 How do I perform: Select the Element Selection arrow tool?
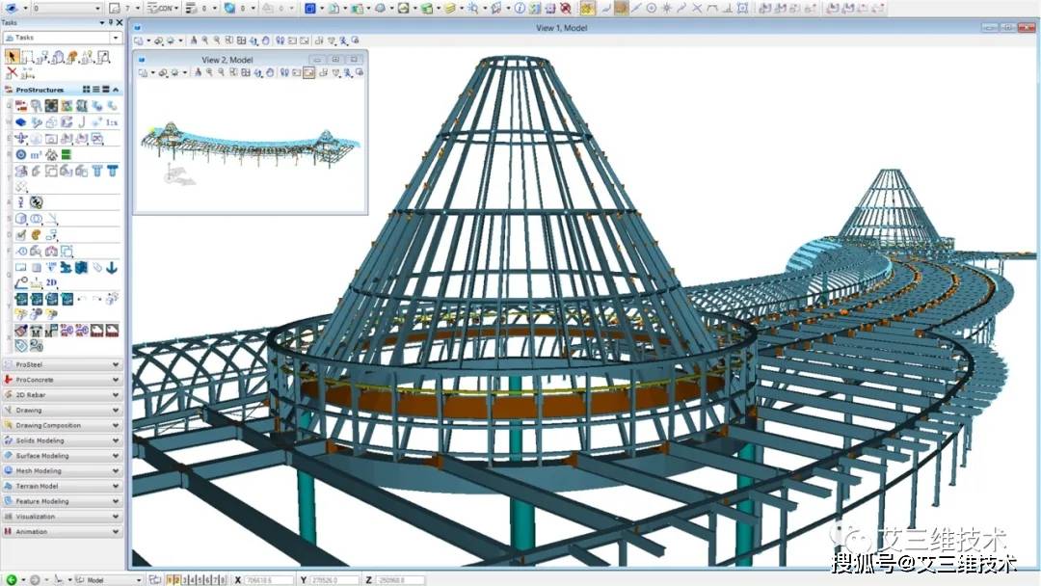tap(13, 57)
